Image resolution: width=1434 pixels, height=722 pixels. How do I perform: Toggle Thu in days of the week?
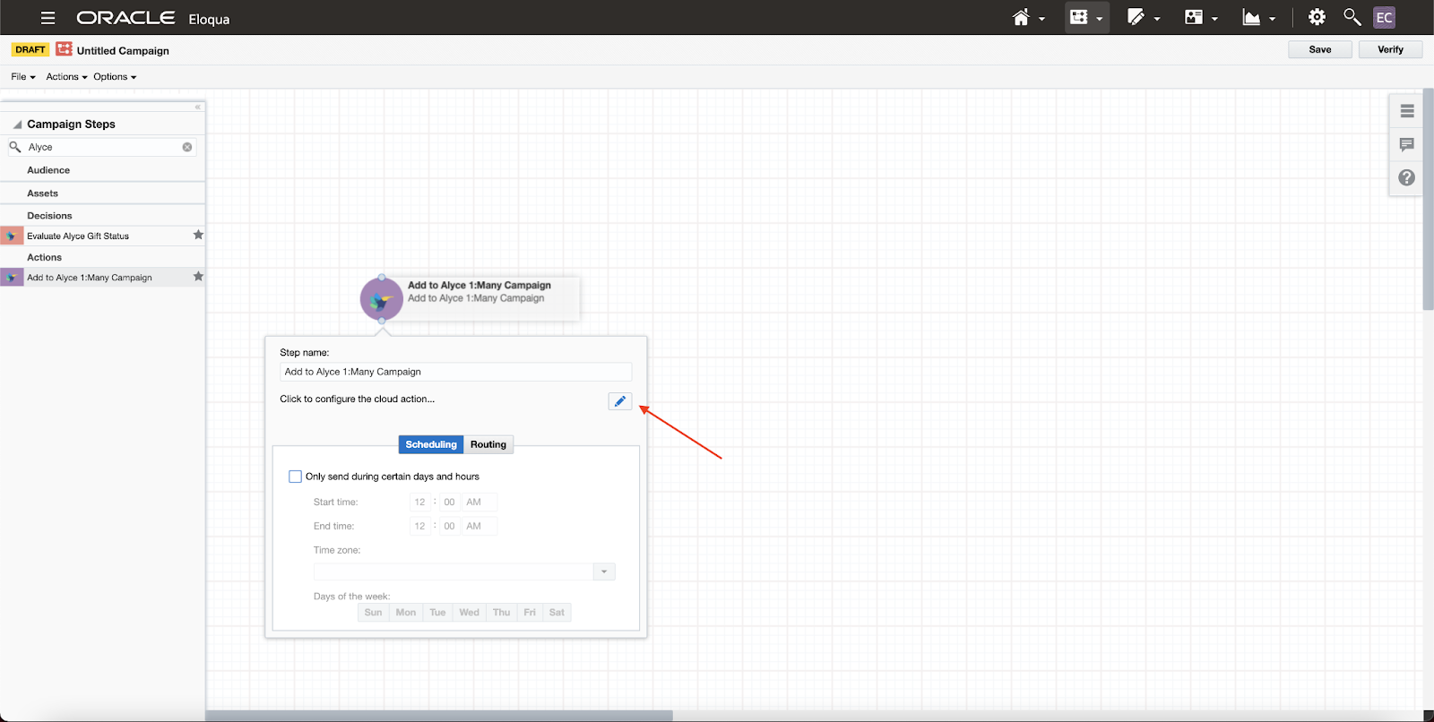pyautogui.click(x=502, y=613)
